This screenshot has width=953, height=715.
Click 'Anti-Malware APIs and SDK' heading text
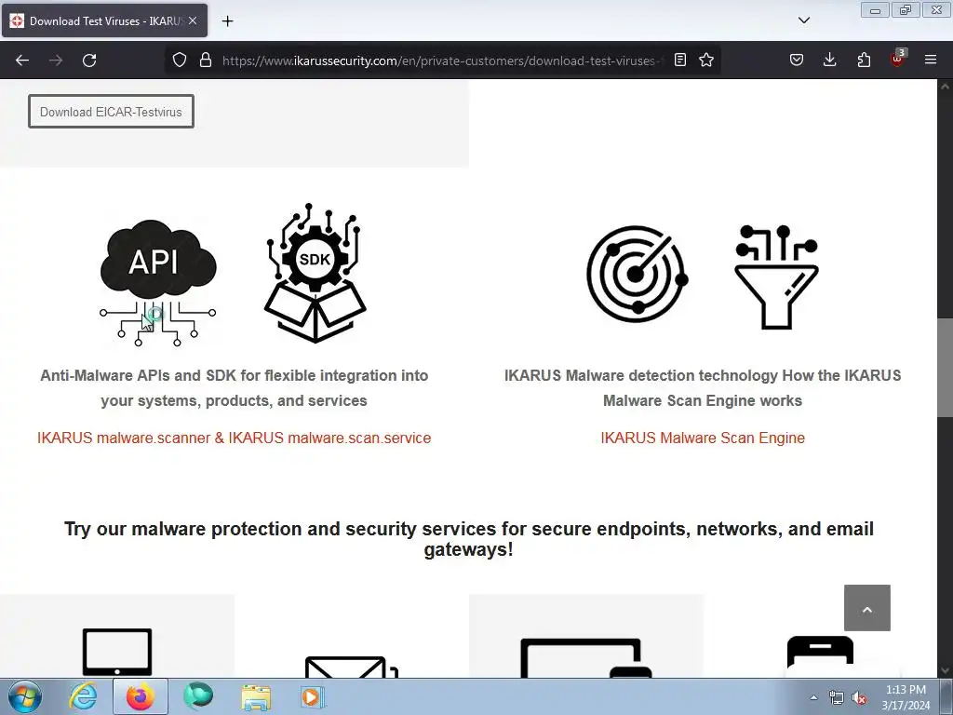(234, 388)
